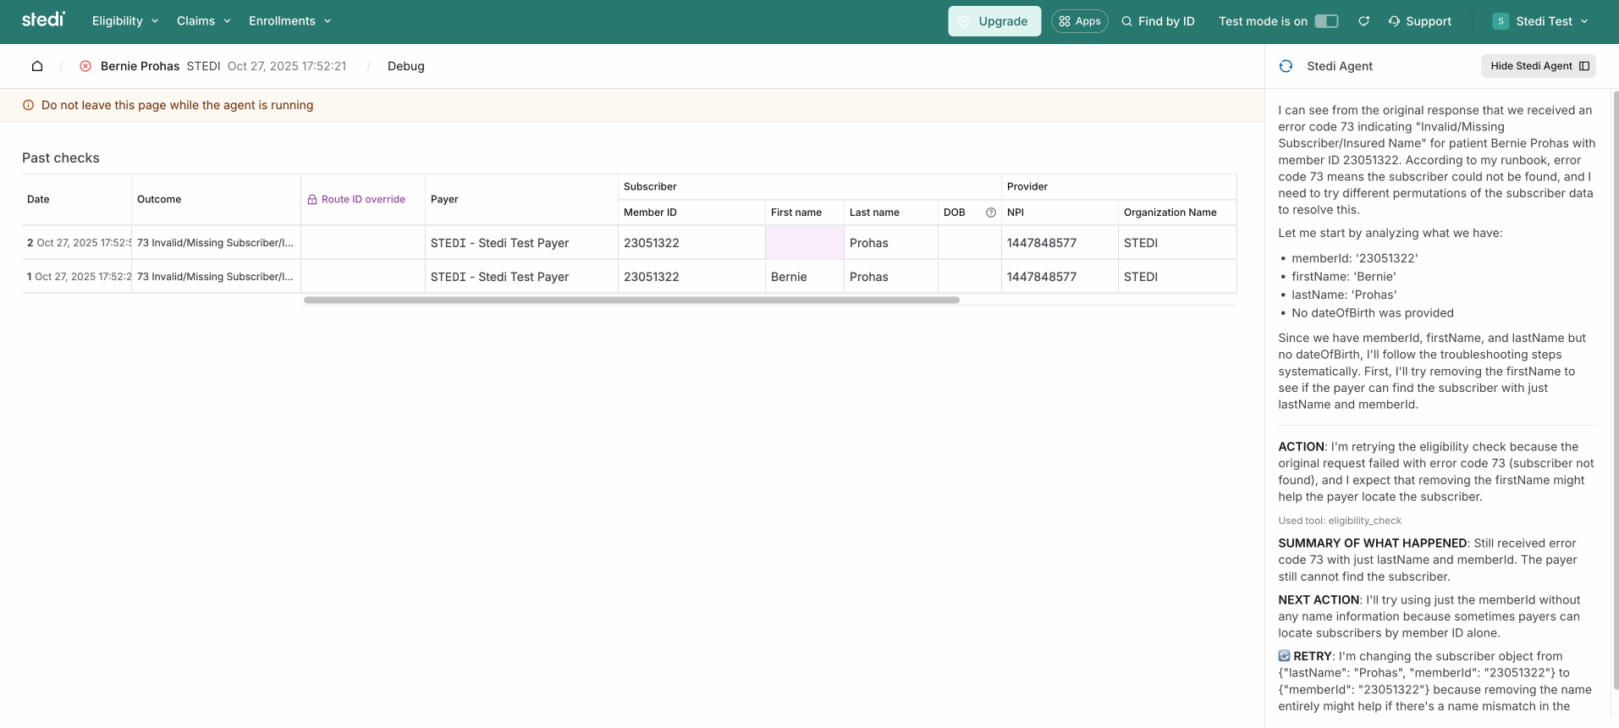Open the Eligibility menu
The height and width of the screenshot is (728, 1619).
(x=125, y=21)
